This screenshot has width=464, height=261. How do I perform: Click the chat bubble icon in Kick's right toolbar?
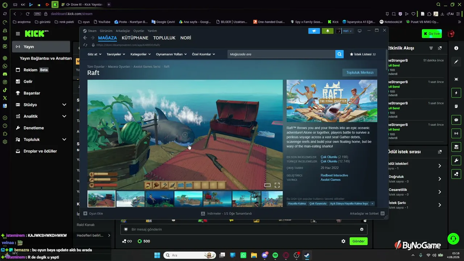[456, 120]
